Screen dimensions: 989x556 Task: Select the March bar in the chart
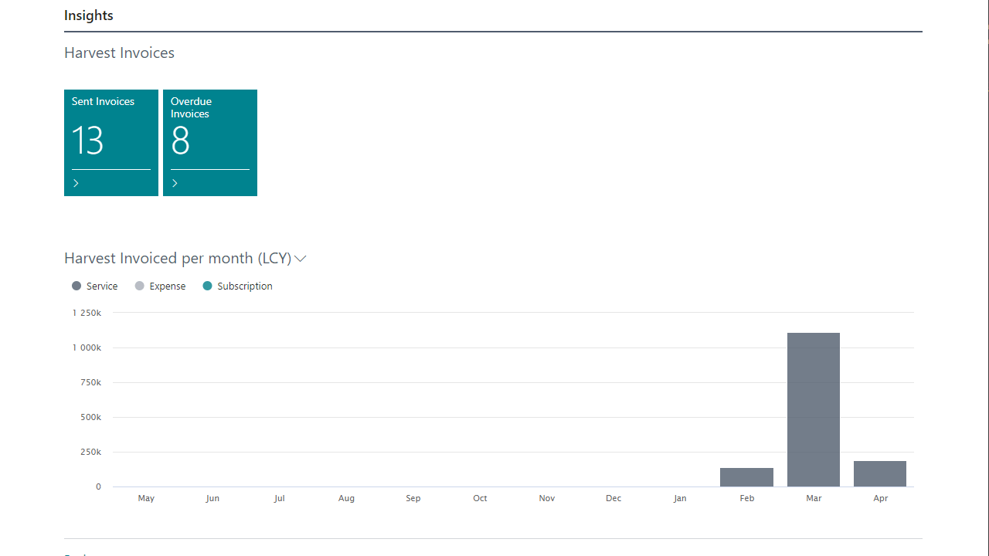tap(814, 409)
